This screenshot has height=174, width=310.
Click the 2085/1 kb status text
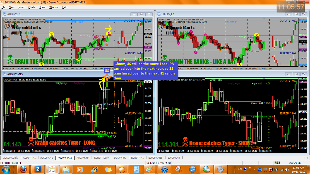295,163
